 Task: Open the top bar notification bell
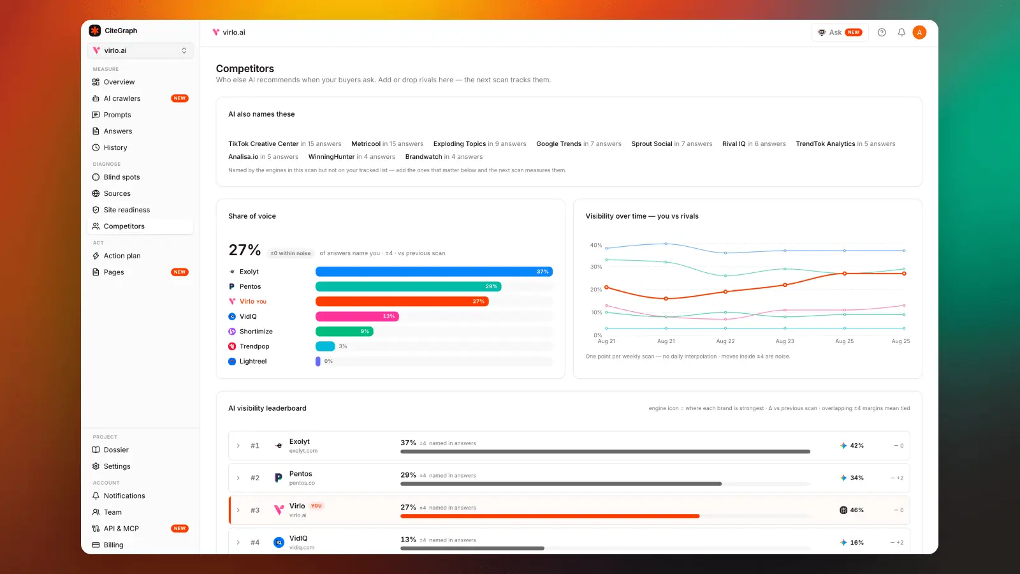pos(901,33)
